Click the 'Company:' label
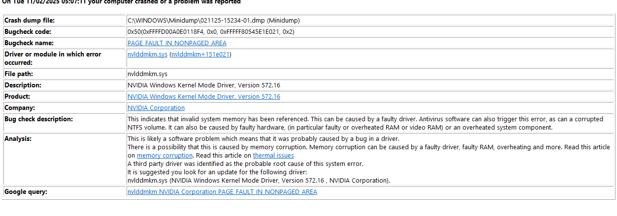 (x=20, y=108)
